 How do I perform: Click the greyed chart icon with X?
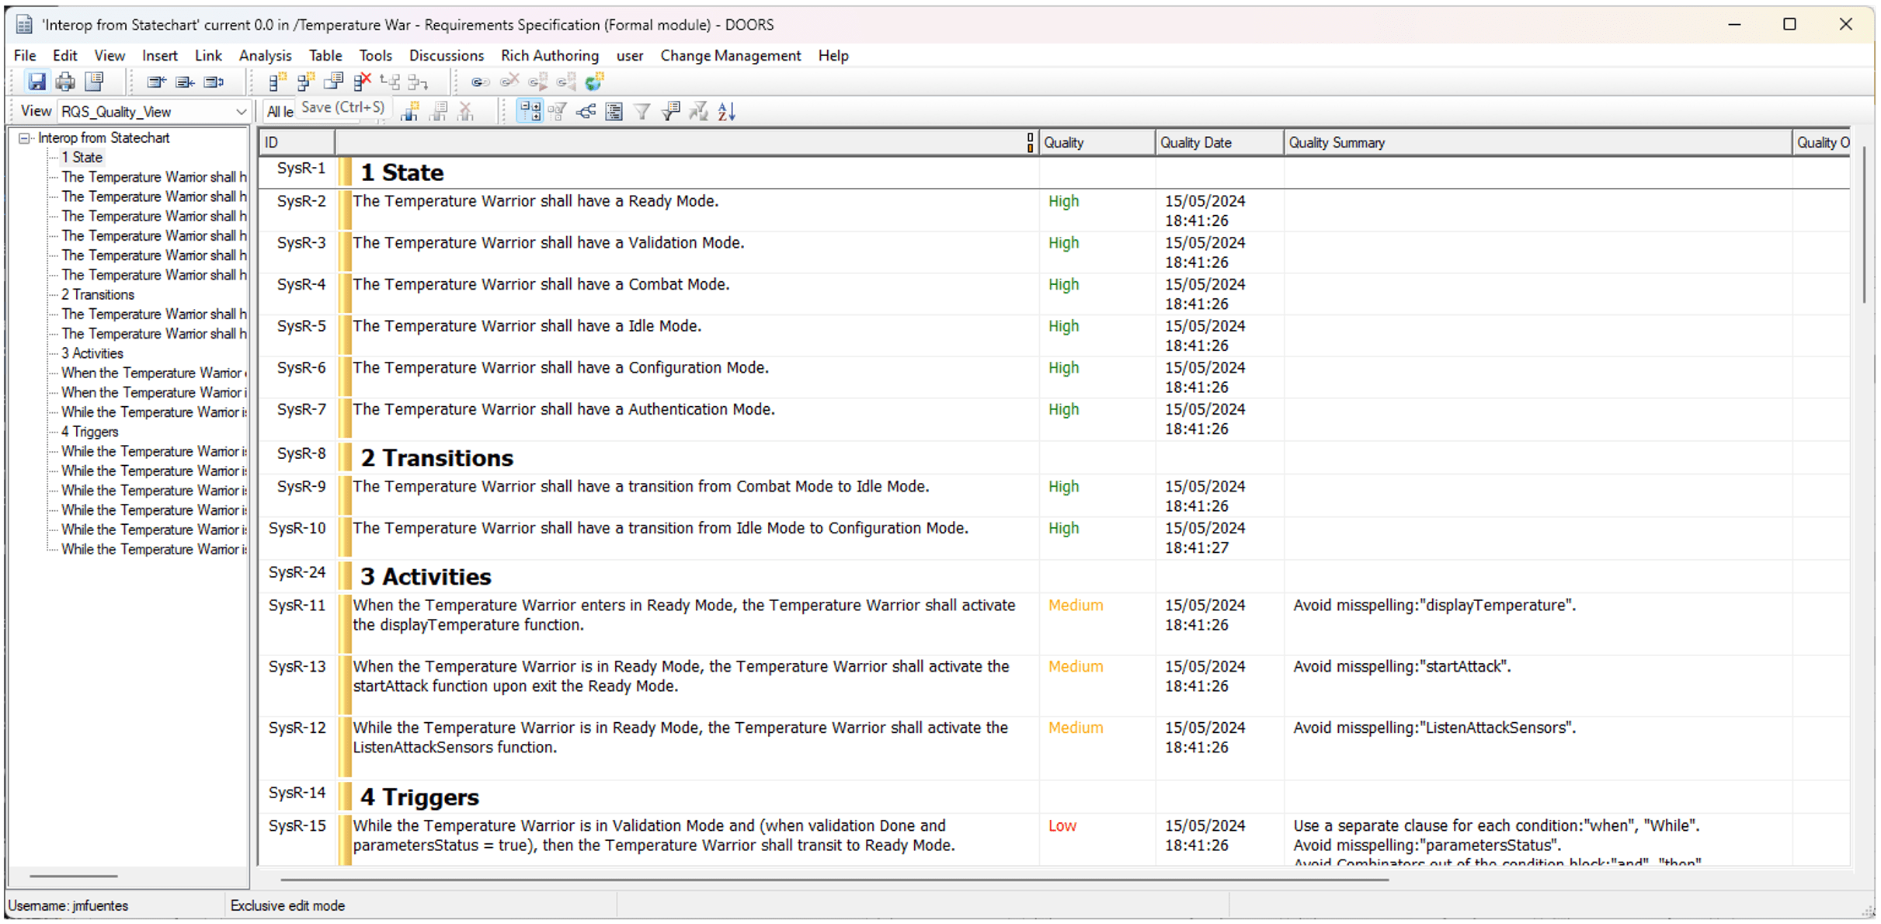tap(466, 112)
